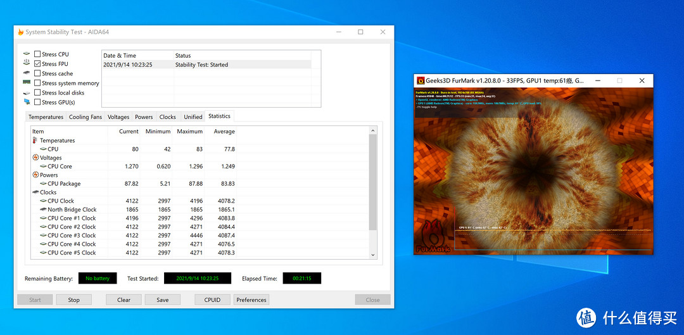The image size is (684, 335).
Task: Uncheck the Stress FPU checkbox
Action: (x=37, y=64)
